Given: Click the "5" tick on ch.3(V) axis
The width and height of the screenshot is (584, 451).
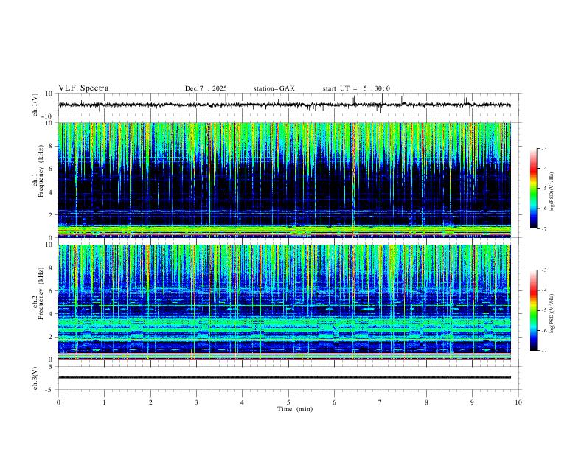Looking at the screenshot, I should click(51, 367).
